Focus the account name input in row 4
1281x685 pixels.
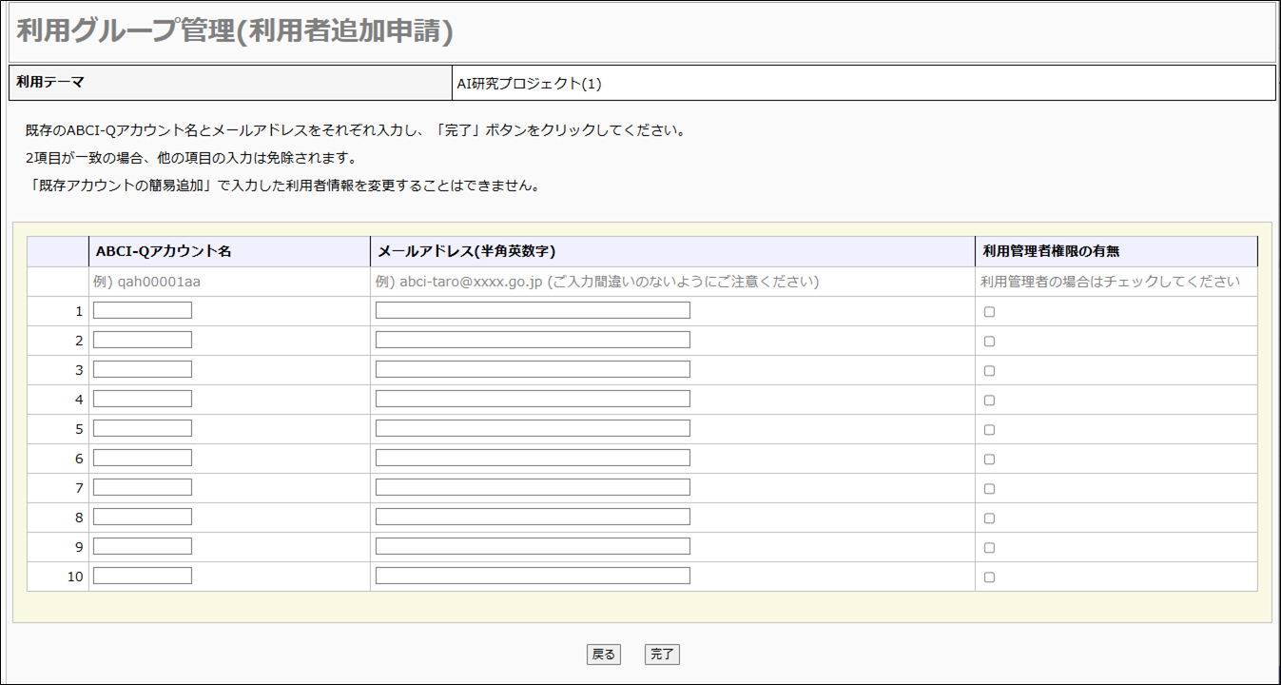coord(143,399)
